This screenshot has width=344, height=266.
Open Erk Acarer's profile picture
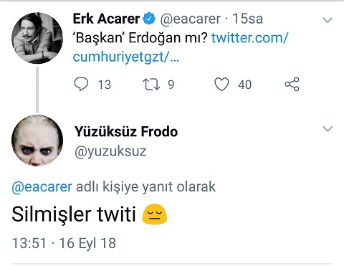pos(37,38)
